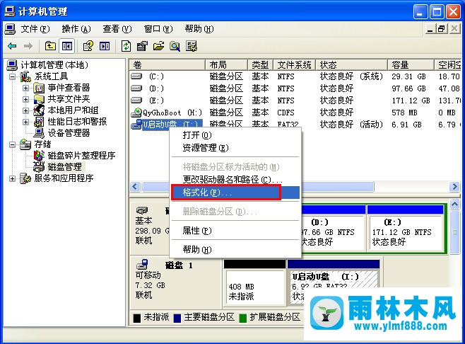The height and width of the screenshot is (344, 465).
Task: Click the Open folder toolbar icon
Action: [159, 46]
